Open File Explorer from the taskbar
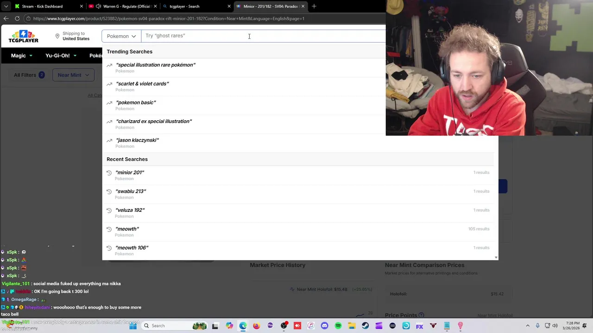Screen dimensions: 593x333 tap(352, 326)
